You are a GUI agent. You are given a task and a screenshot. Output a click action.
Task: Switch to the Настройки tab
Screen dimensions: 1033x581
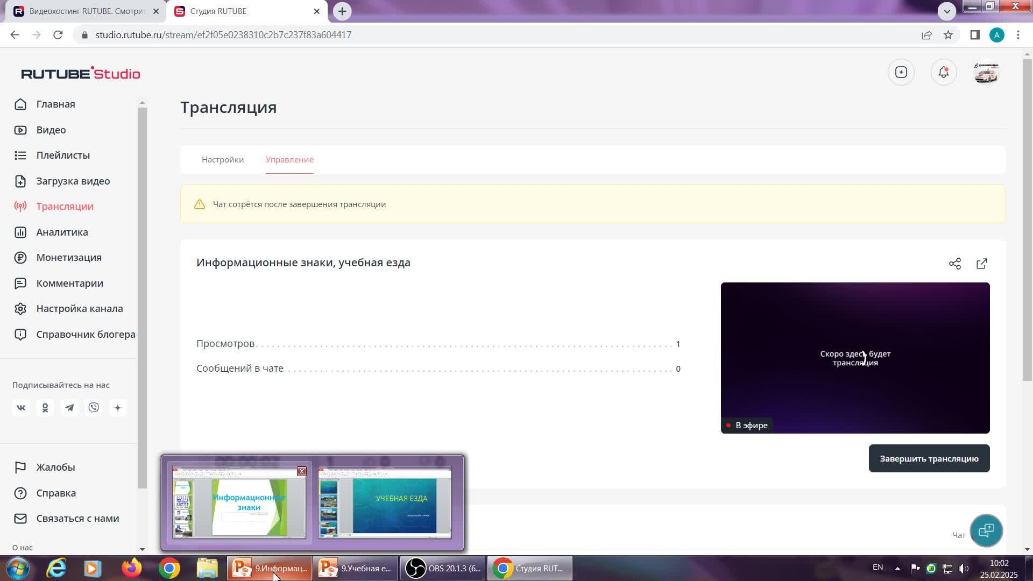pyautogui.click(x=223, y=160)
